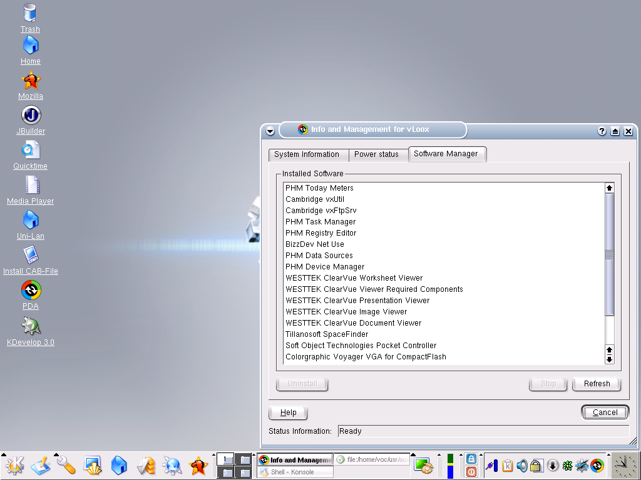Click the Cancel button
The width and height of the screenshot is (641, 480).
(x=605, y=412)
